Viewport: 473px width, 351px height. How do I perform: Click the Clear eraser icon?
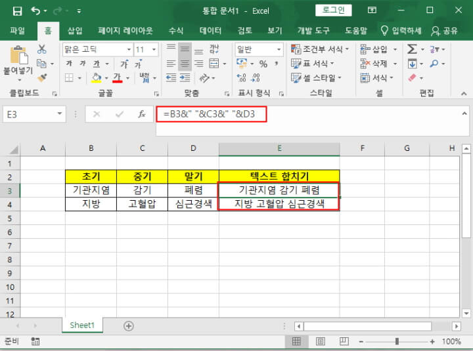pyautogui.click(x=412, y=78)
